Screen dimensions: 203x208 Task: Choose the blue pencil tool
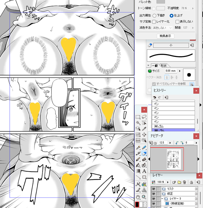click(144, 147)
